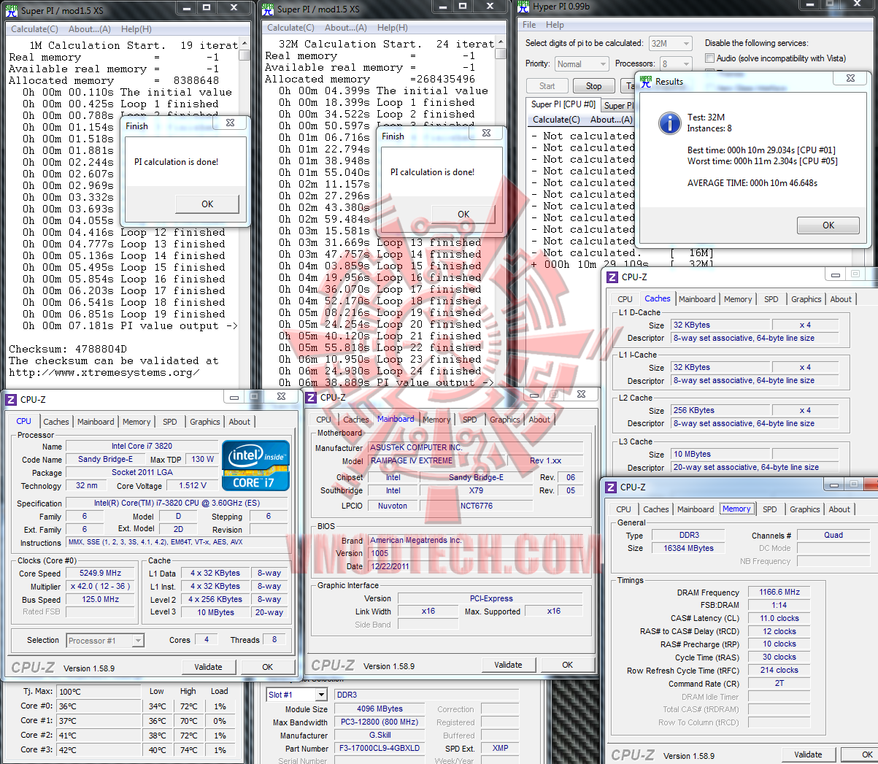Open Hyper PI File menu
Screen dimensions: 878x764
pyautogui.click(x=529, y=25)
